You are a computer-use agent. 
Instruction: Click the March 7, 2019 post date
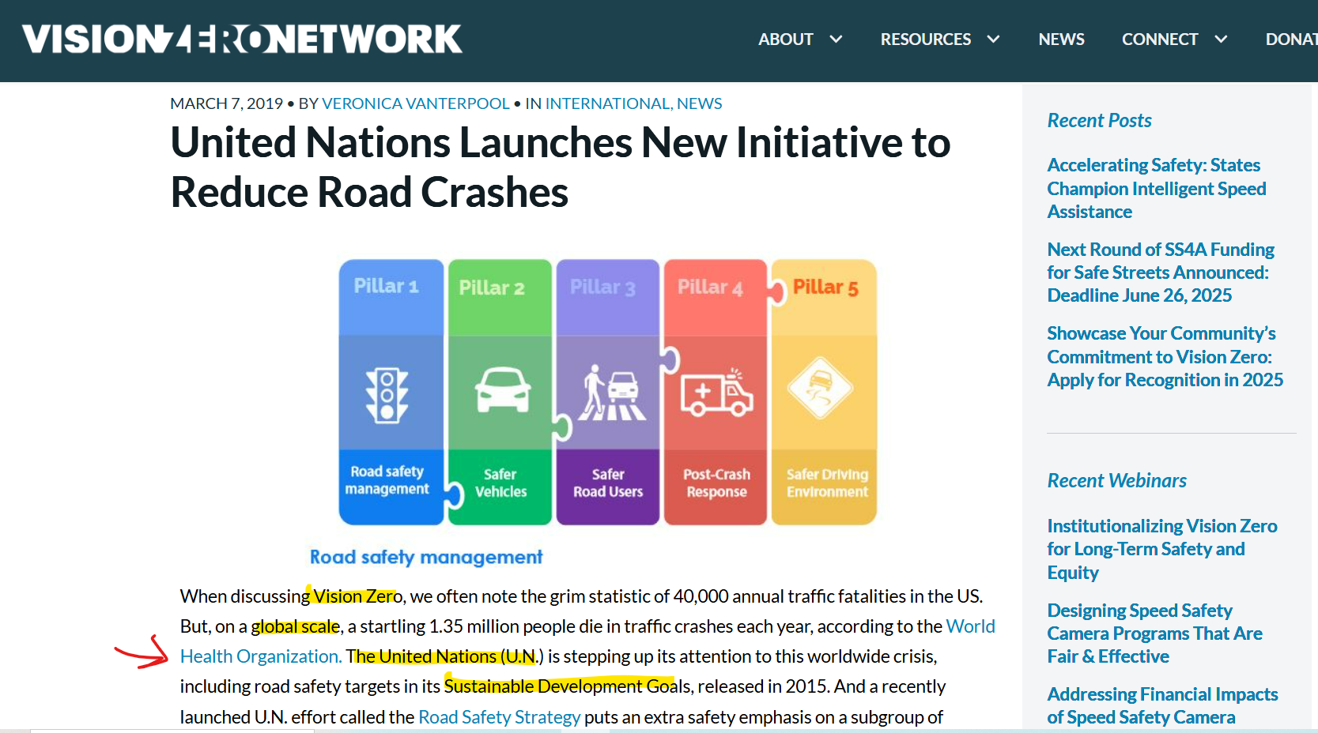tap(226, 103)
